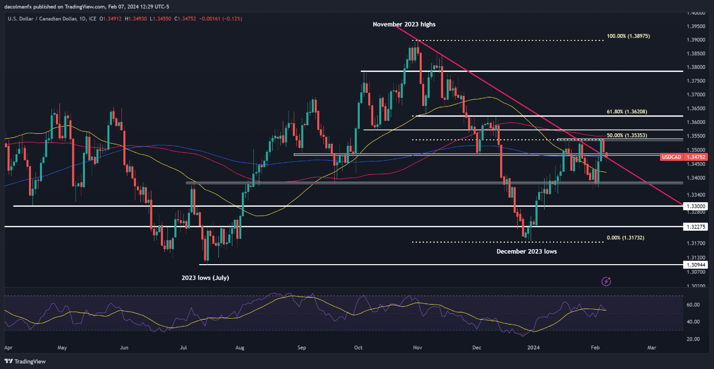Image resolution: width=714 pixels, height=369 pixels.
Task: Click 1.31700 on the price axis
Action: [696, 243]
